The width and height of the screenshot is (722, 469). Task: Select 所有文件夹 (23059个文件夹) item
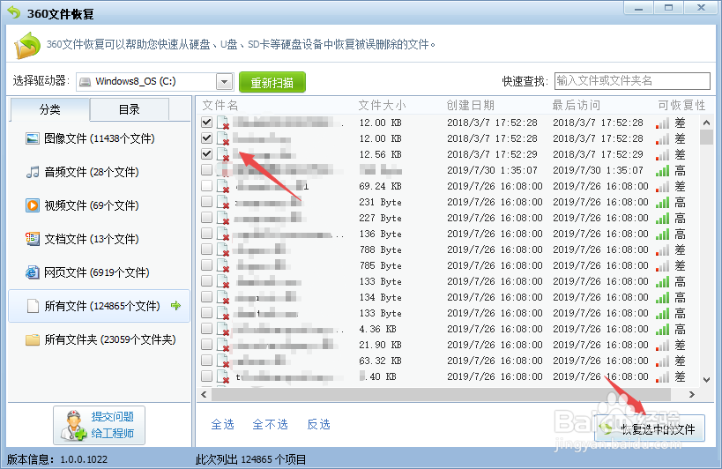[100, 339]
